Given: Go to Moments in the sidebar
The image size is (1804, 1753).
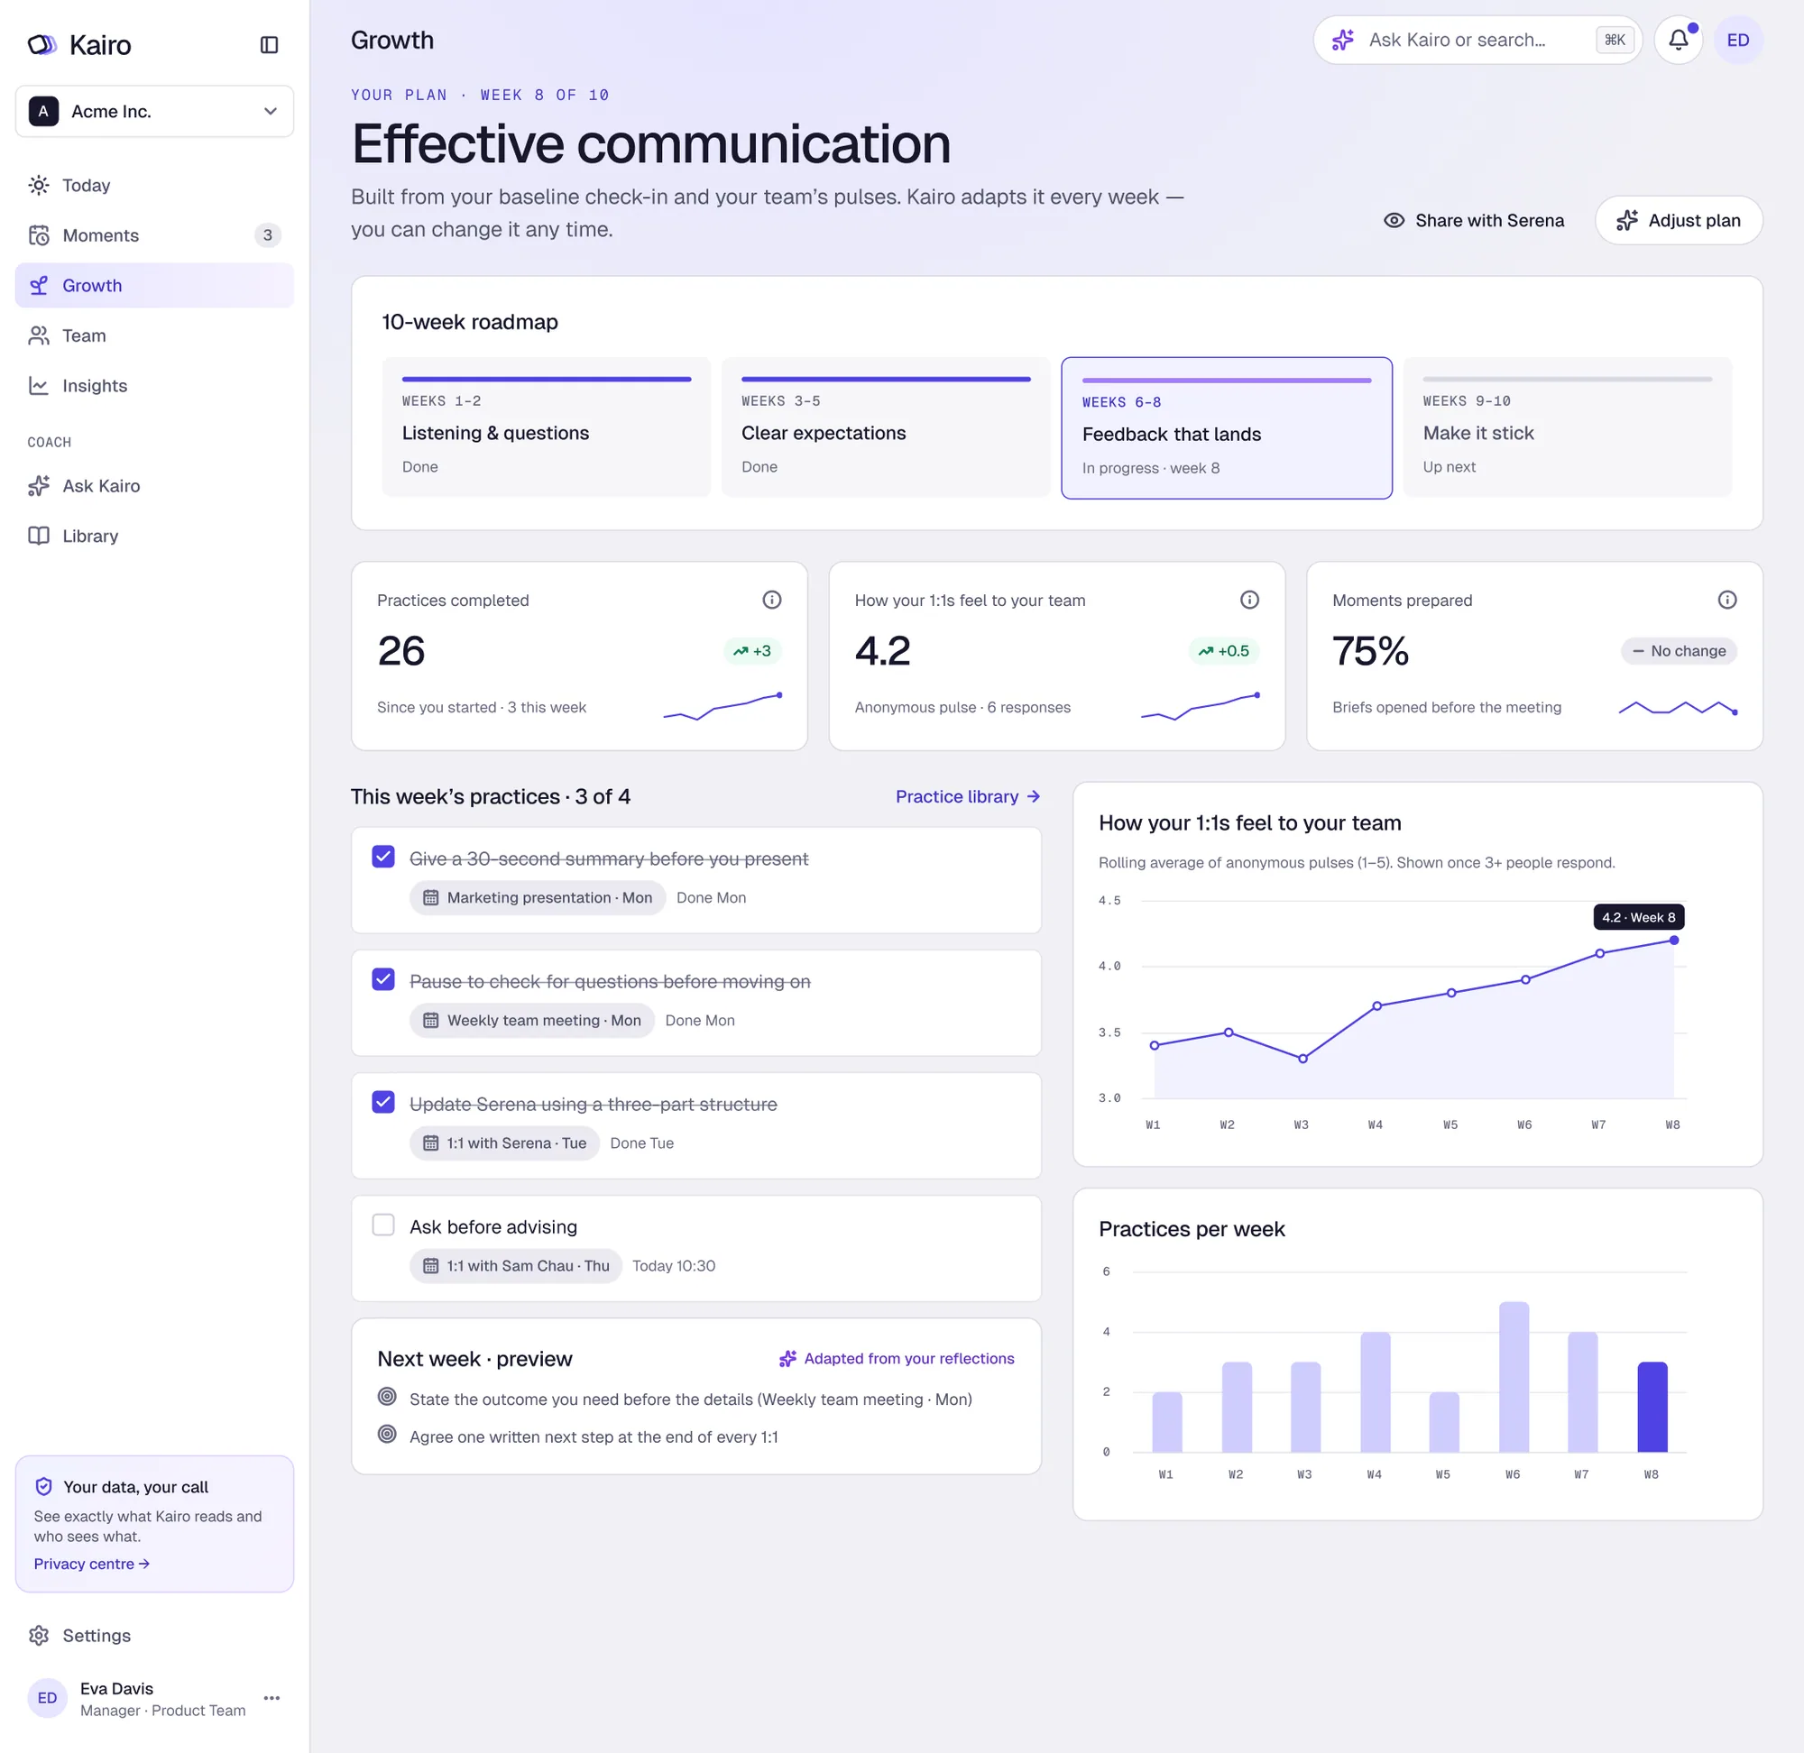Looking at the screenshot, I should [x=155, y=234].
